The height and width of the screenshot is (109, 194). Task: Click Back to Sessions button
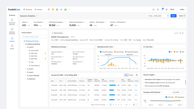coord(58,33)
